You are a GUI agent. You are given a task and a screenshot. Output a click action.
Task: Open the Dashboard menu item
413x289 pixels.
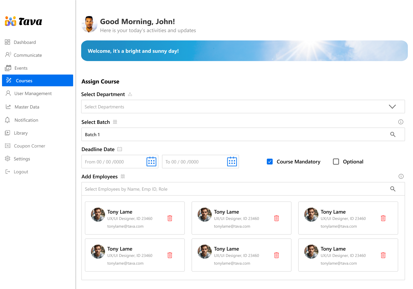coord(25,42)
